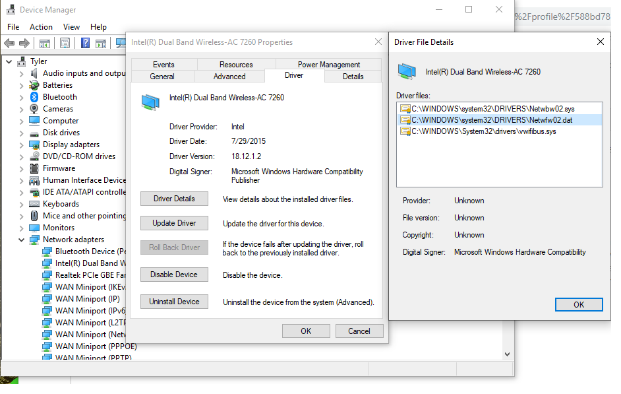Click OK in the Properties dialog
This screenshot has width=621, height=394.
(x=306, y=331)
